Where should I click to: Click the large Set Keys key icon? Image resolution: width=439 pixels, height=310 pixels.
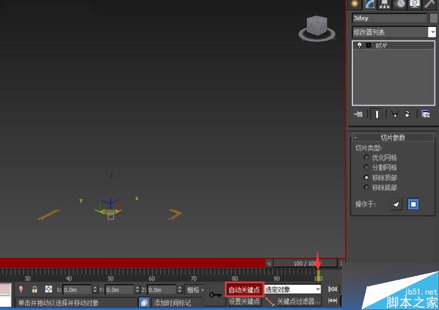point(215,295)
